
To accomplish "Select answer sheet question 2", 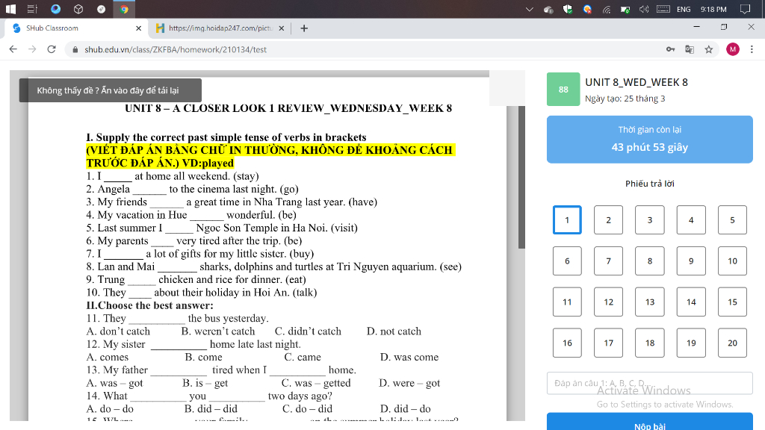I will coord(608,220).
